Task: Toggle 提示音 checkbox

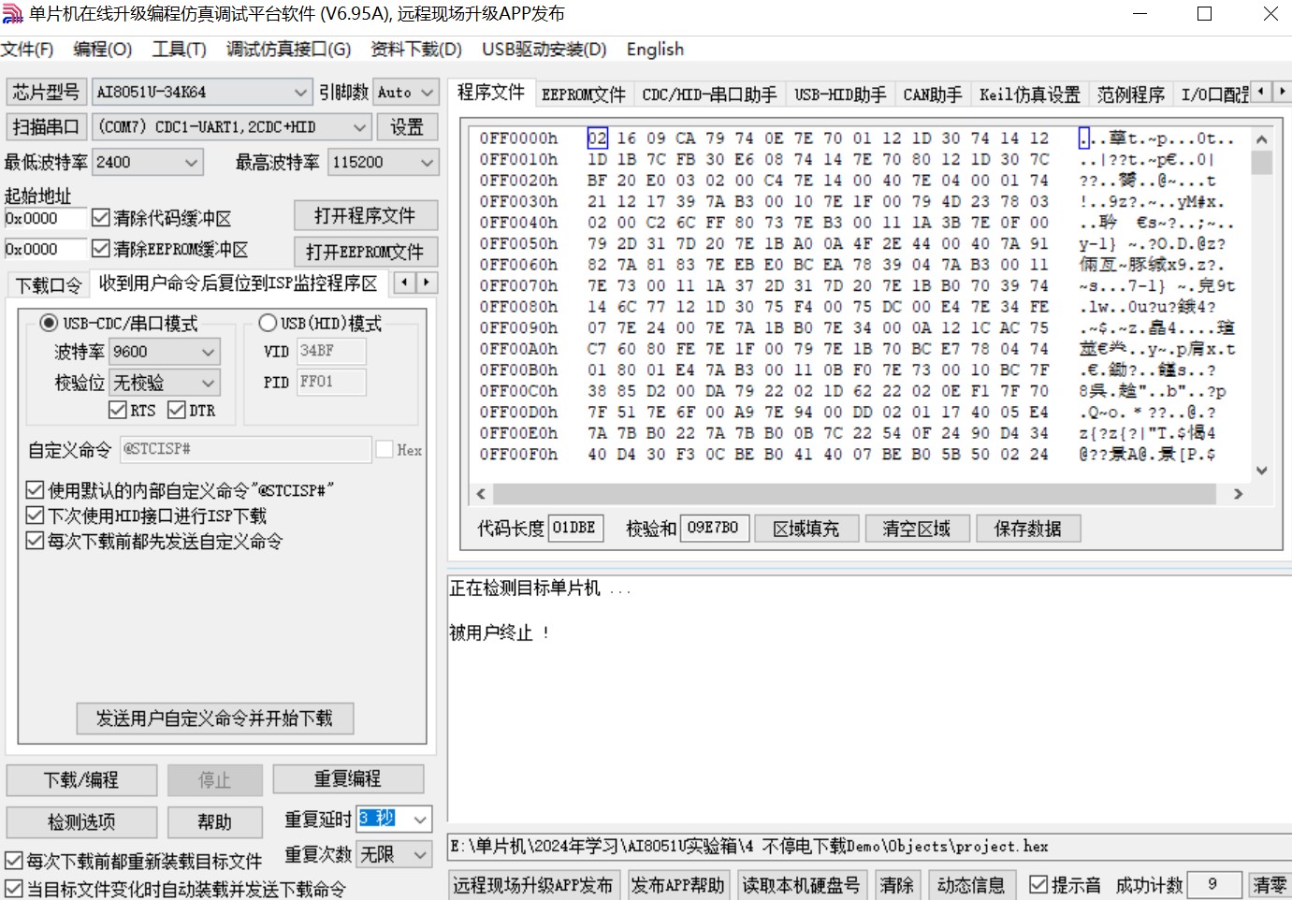Action: tap(1038, 884)
